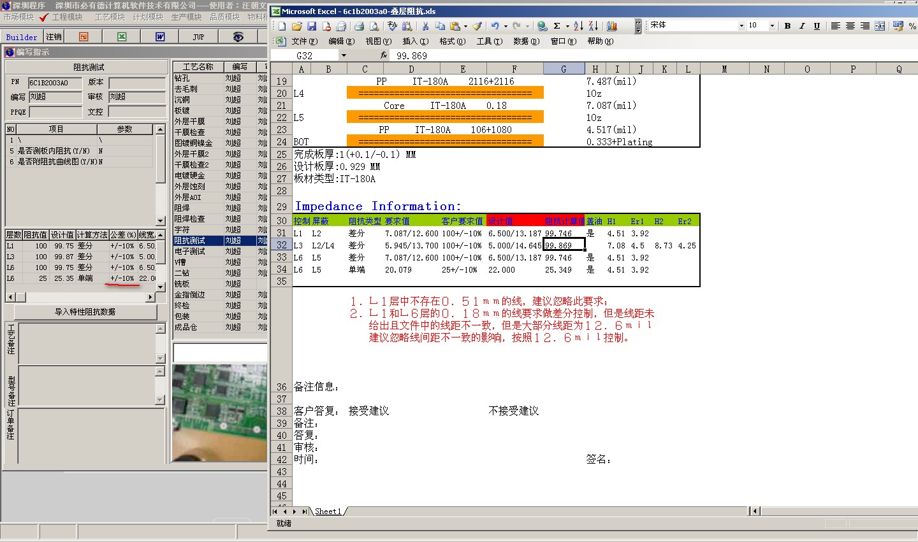Viewport: 918px width, 542px height.
Task: Click the next sheet navigation arrow
Action: [x=295, y=511]
